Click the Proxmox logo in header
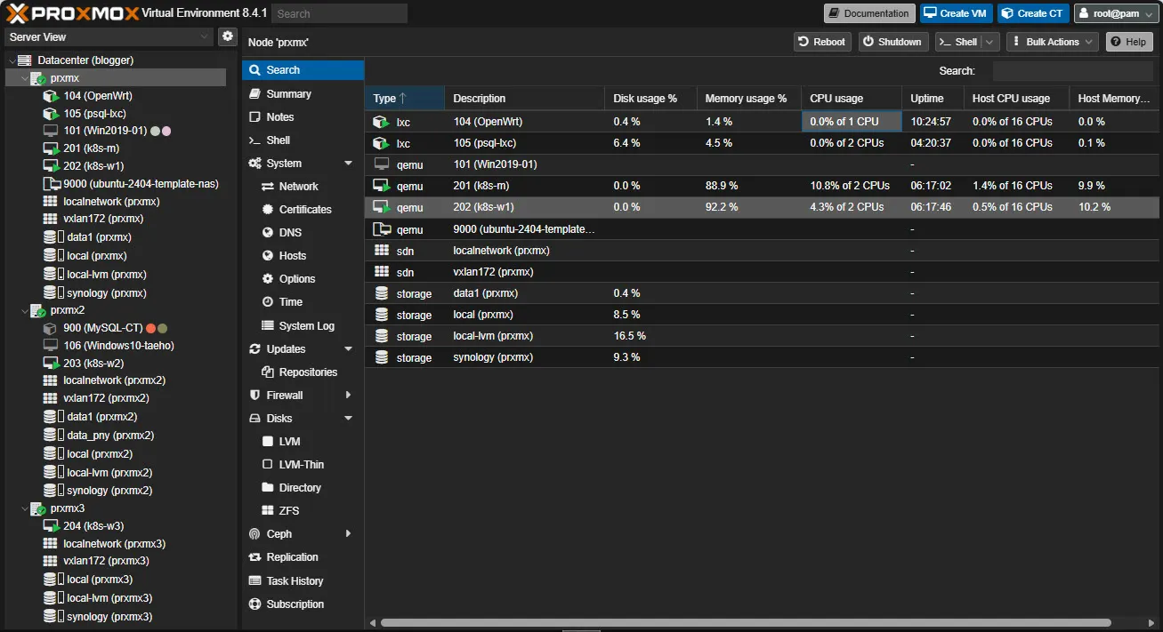This screenshot has height=632, width=1163. [70, 13]
